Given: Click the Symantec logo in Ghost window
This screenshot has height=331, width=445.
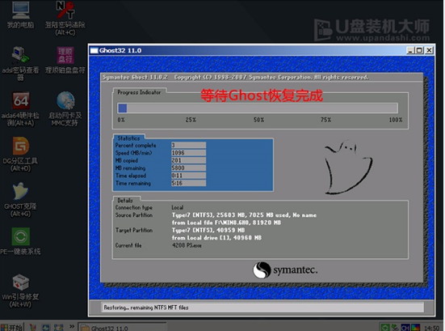Looking at the screenshot, I should tap(285, 269).
